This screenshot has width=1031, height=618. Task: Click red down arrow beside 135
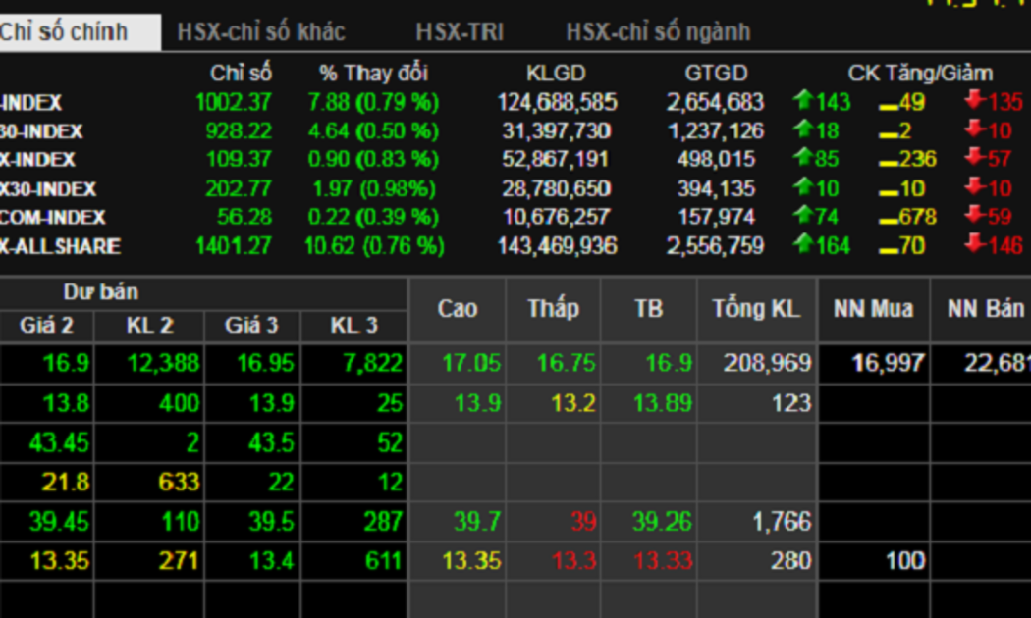974,101
